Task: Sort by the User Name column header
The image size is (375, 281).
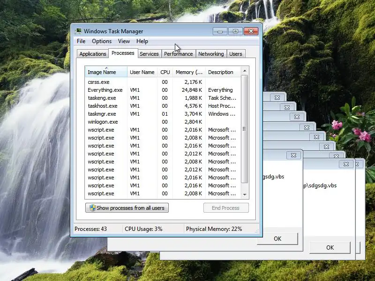Action: 142,72
